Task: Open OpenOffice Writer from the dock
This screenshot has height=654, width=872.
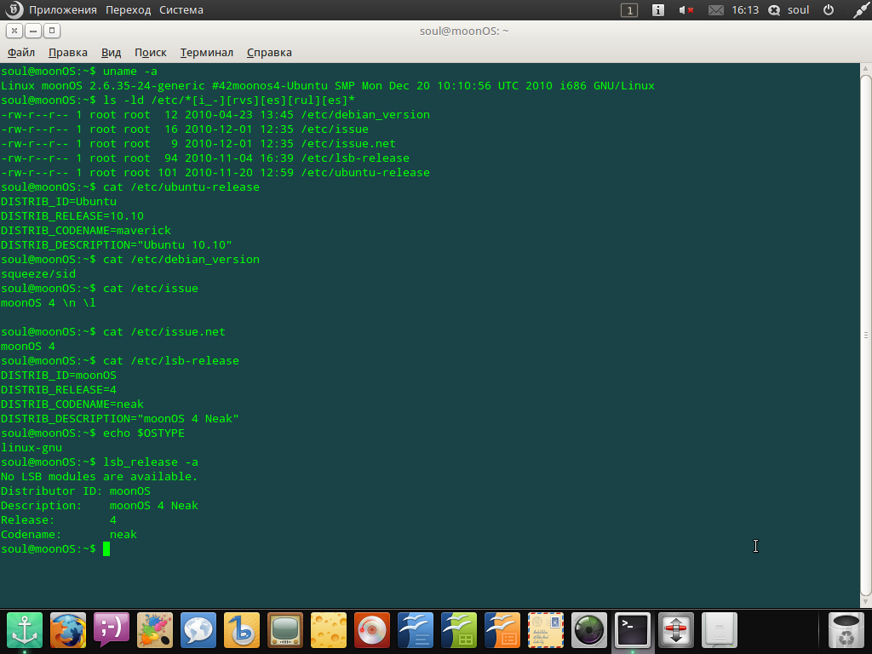Action: pos(416,630)
